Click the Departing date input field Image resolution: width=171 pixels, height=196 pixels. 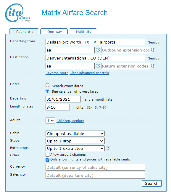(63, 99)
